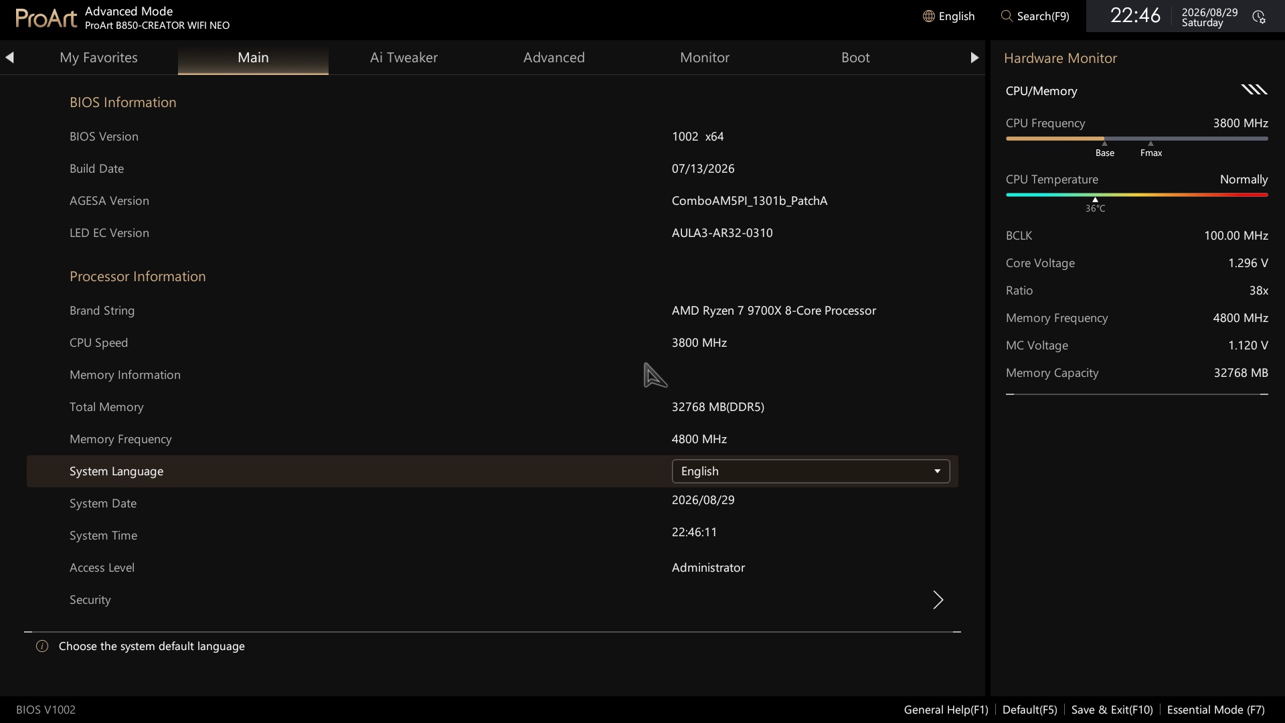This screenshot has height=723, width=1285.
Task: Click the ProArt logo
Action: click(46, 17)
